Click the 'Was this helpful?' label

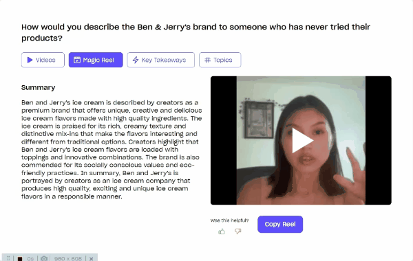click(230, 220)
